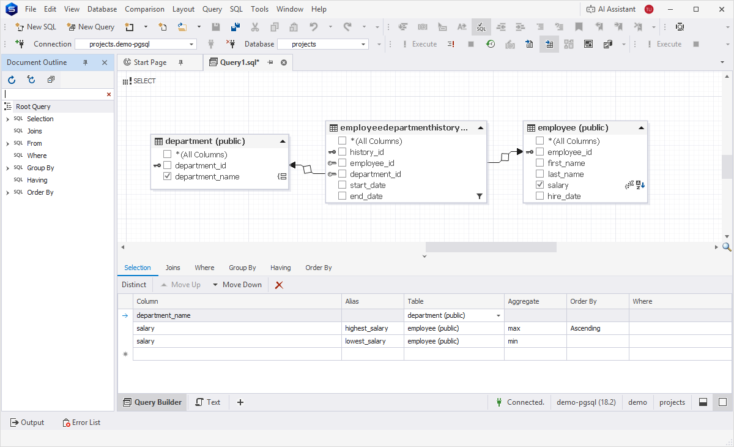Click the highlighted query builder grid icon
Screen dimensions: 734x447
click(549, 44)
